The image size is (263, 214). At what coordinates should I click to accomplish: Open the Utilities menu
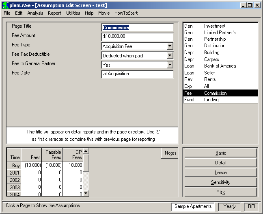(x=73, y=13)
